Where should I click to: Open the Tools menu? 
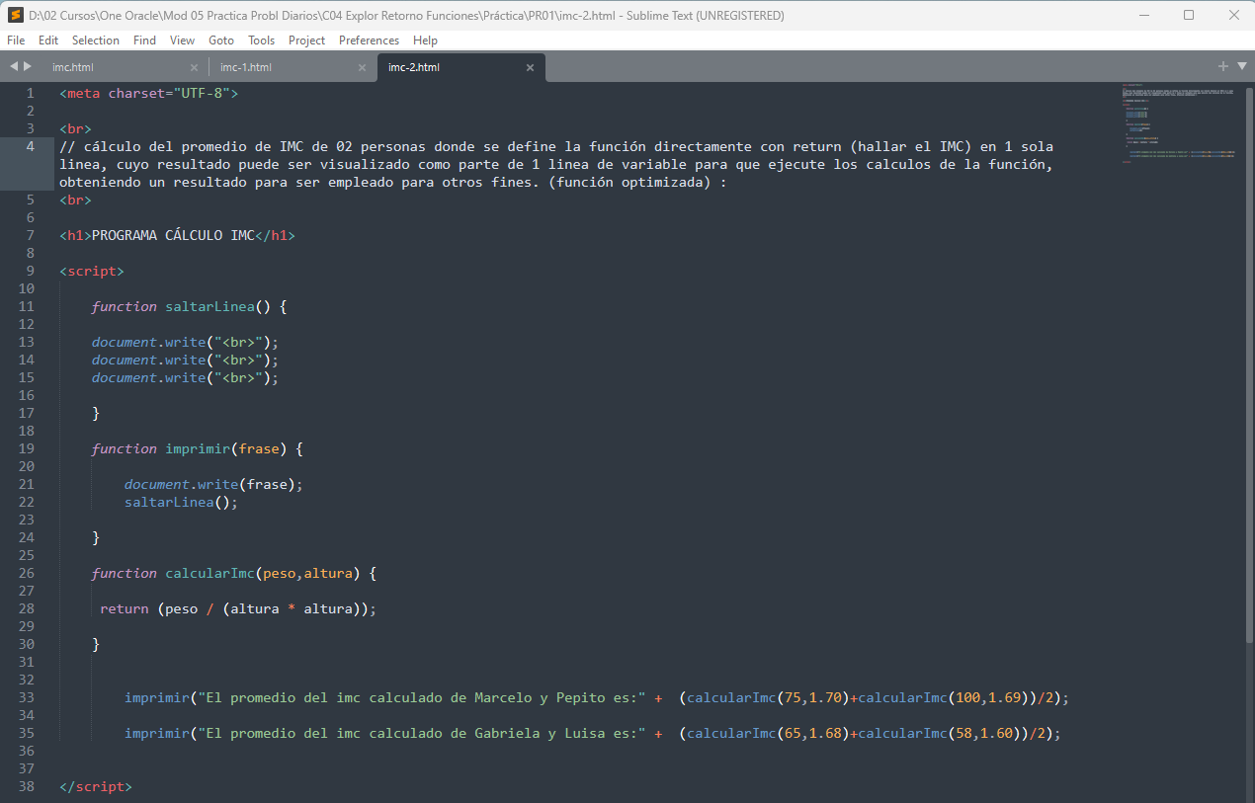pyautogui.click(x=262, y=40)
